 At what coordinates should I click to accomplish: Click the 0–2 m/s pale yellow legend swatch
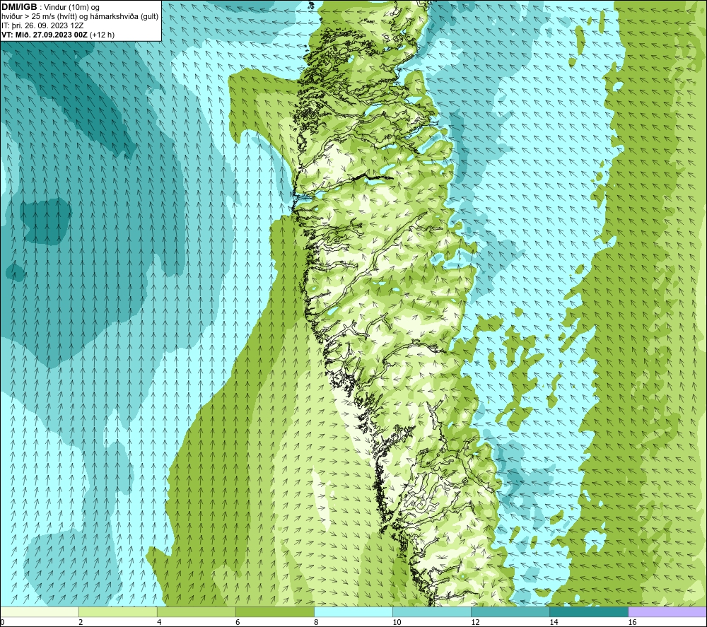[39, 611]
